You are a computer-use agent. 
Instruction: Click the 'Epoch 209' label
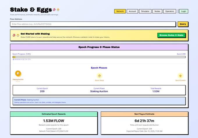pos(181,54)
